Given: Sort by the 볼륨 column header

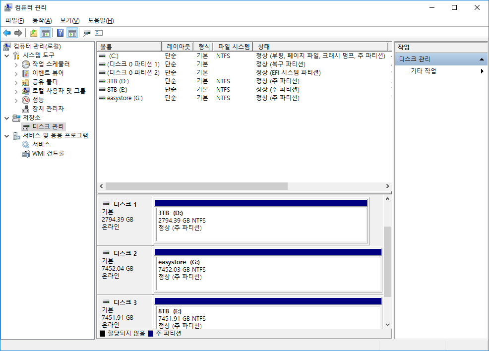Looking at the screenshot, I should 129,47.
